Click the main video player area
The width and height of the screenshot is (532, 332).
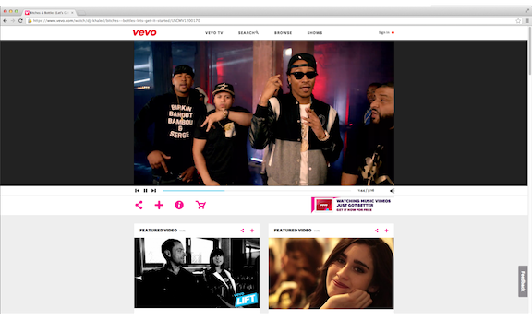[264, 113]
